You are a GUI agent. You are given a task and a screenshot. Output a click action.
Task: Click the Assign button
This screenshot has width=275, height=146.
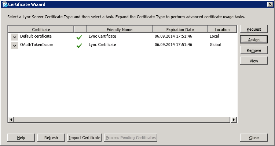[x=254, y=40]
